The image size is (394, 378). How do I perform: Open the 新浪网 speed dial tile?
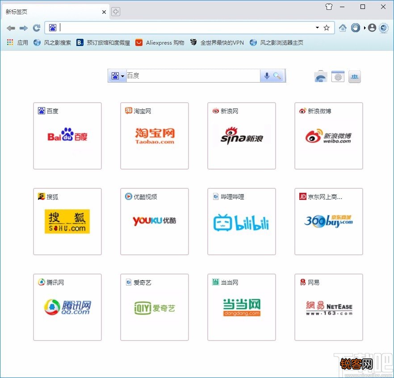pyautogui.click(x=242, y=136)
